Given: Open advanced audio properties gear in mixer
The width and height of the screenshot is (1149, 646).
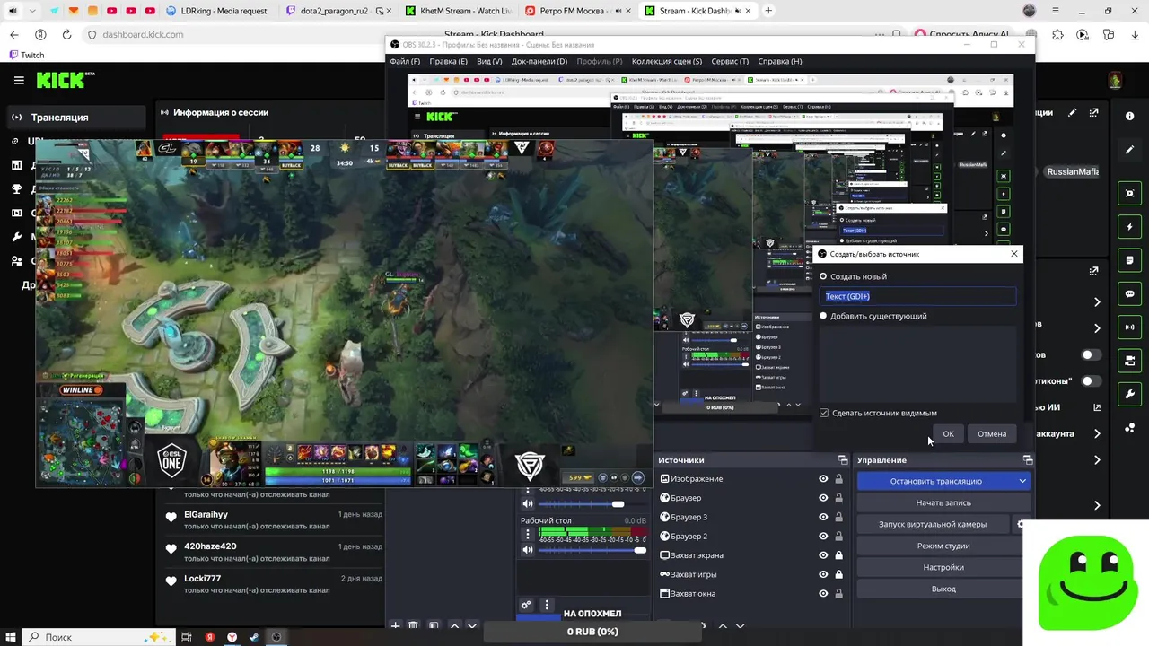Looking at the screenshot, I should tap(526, 605).
